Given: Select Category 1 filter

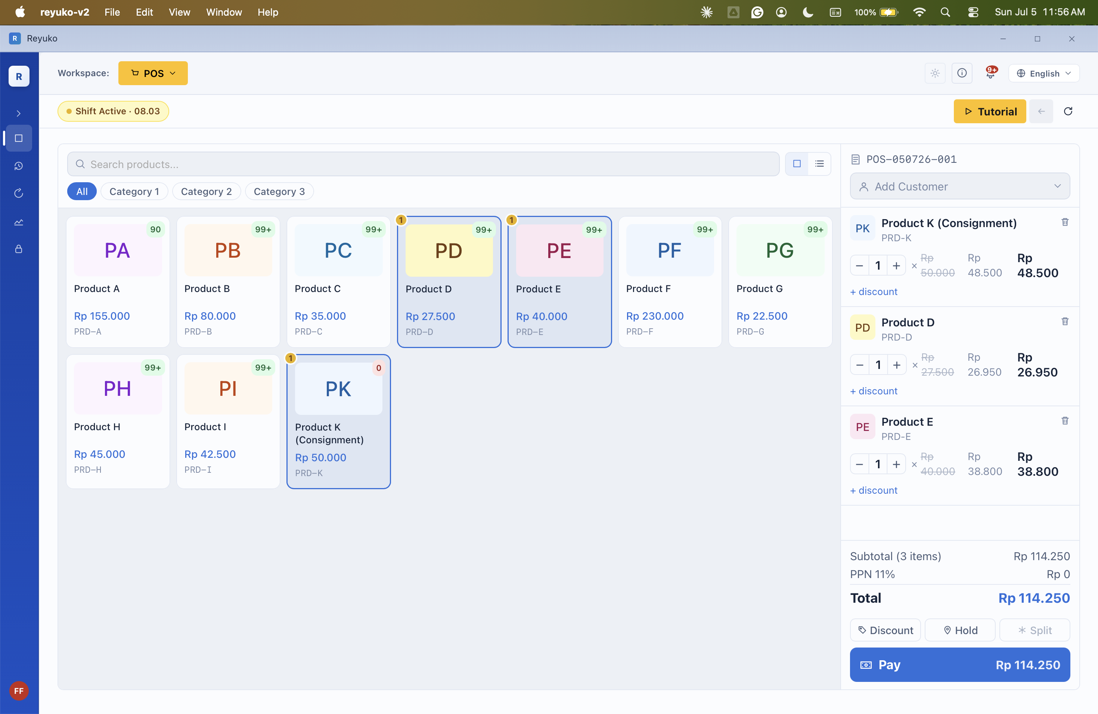Looking at the screenshot, I should tap(134, 192).
